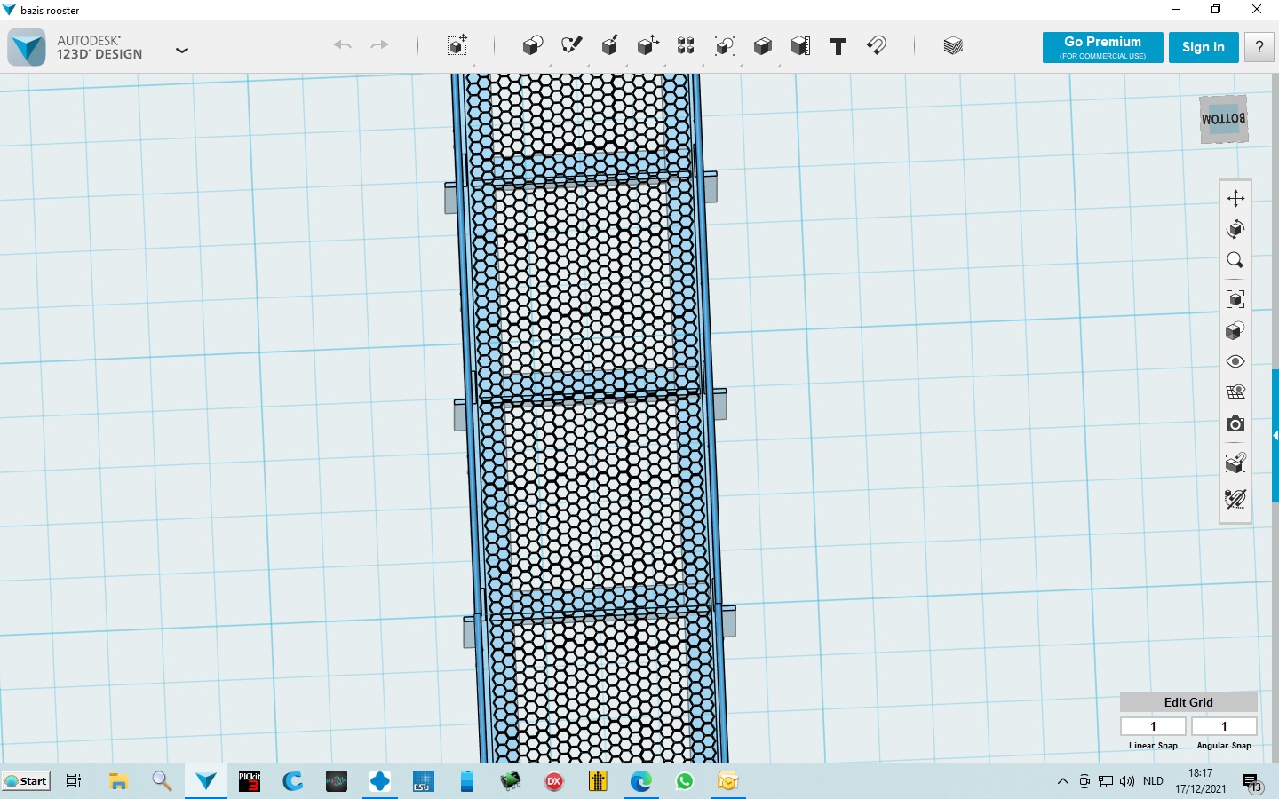This screenshot has width=1279, height=799.
Task: Select the Measure tool
Action: tap(800, 45)
